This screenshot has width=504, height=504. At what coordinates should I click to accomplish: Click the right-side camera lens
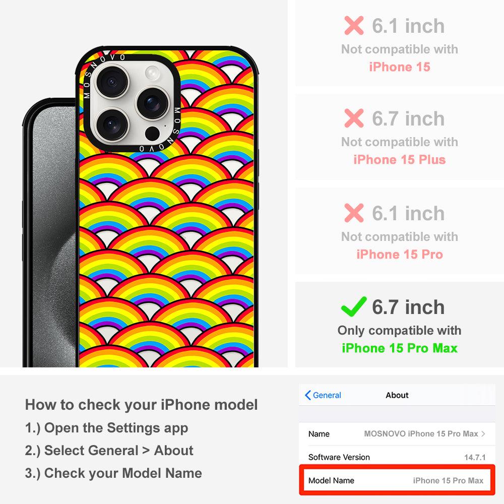[x=152, y=103]
